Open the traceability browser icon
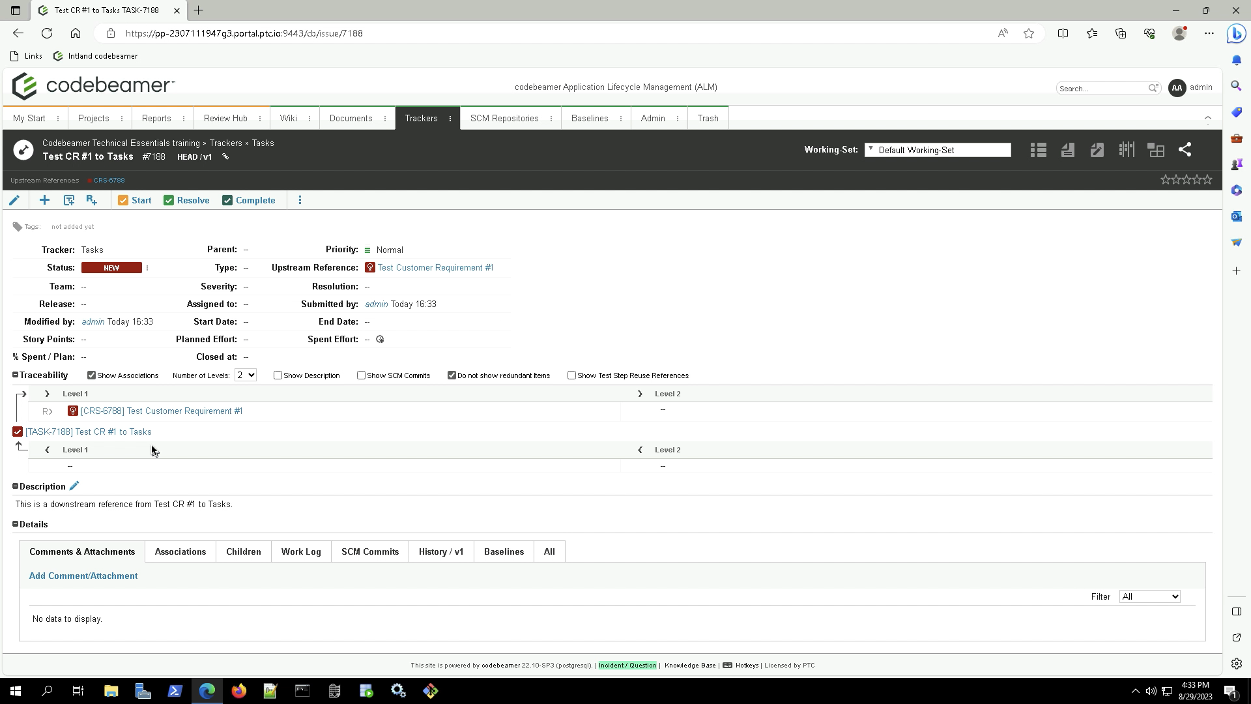1251x704 pixels. (1156, 150)
